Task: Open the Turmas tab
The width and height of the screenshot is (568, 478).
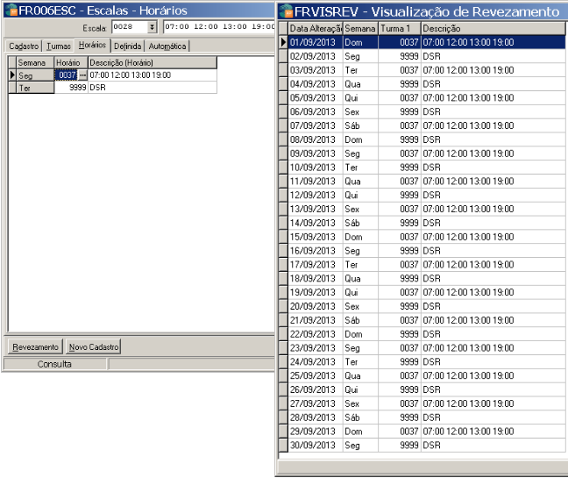Action: (59, 46)
